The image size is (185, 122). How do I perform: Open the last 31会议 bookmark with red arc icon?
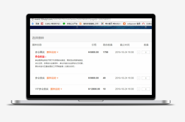(147, 24)
